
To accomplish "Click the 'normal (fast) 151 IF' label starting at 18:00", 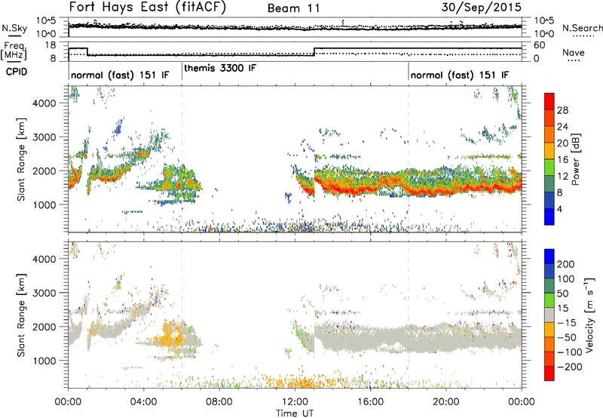I will tap(460, 75).
